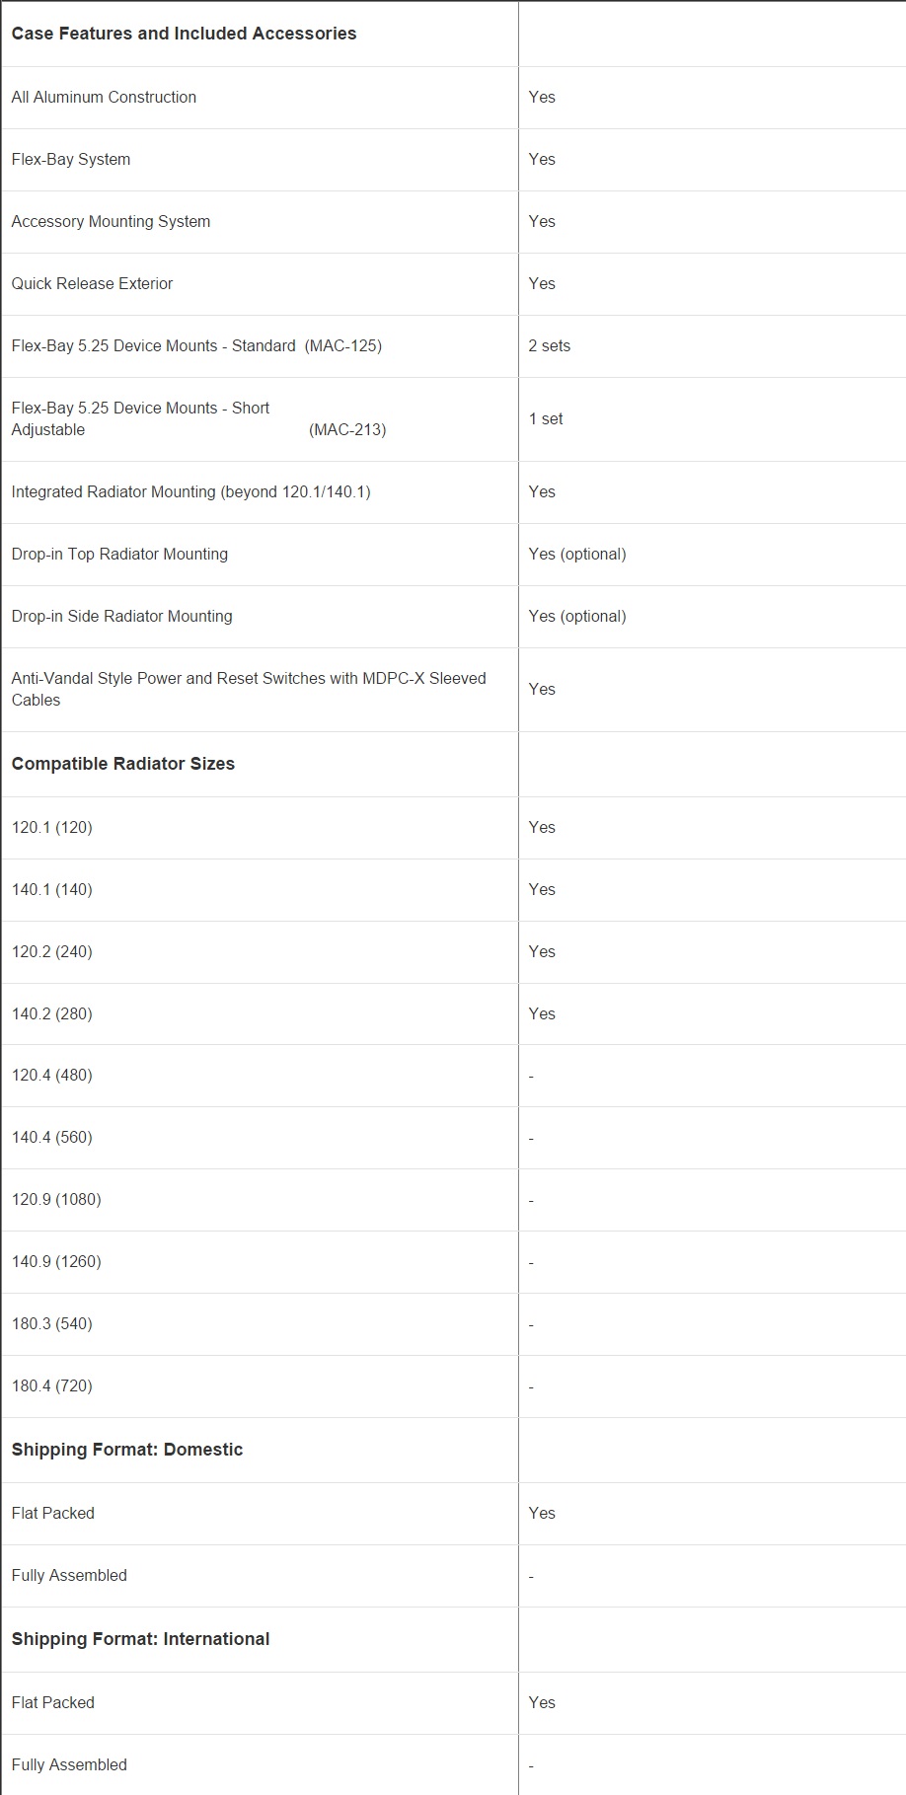The image size is (906, 1795).
Task: Select "Accessory Mounting System" row label
Action: pos(111,221)
